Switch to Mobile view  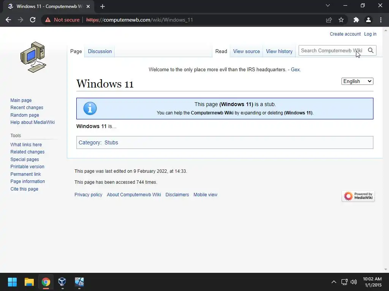[206, 195]
